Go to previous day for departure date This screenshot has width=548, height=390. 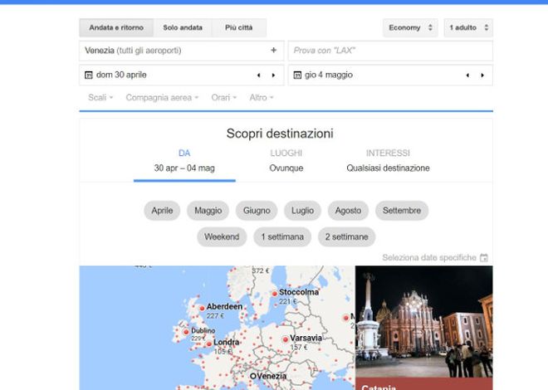pos(258,75)
